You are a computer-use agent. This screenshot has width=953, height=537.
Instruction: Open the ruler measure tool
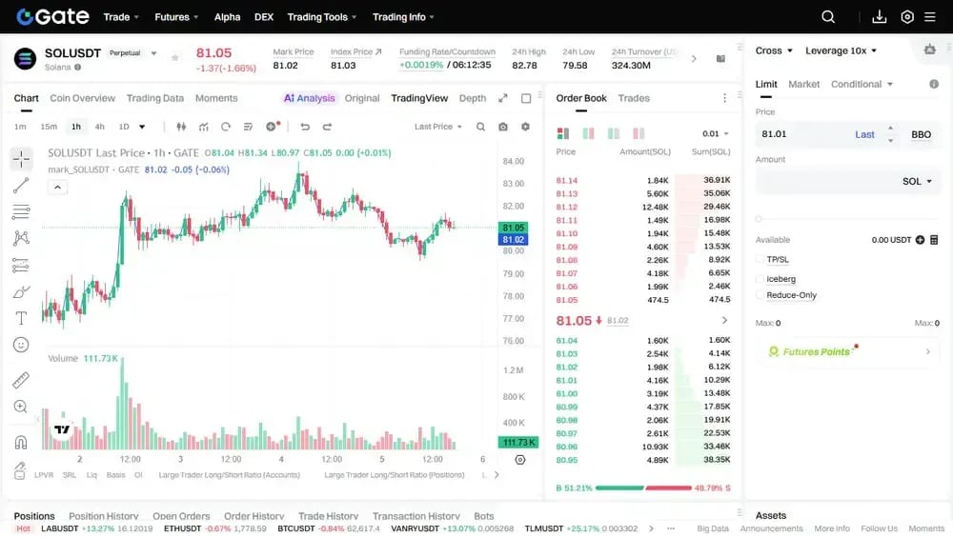(x=21, y=380)
